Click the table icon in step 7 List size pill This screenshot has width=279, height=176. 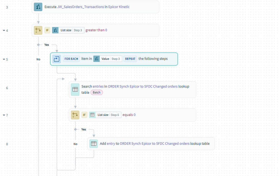(x=92, y=115)
